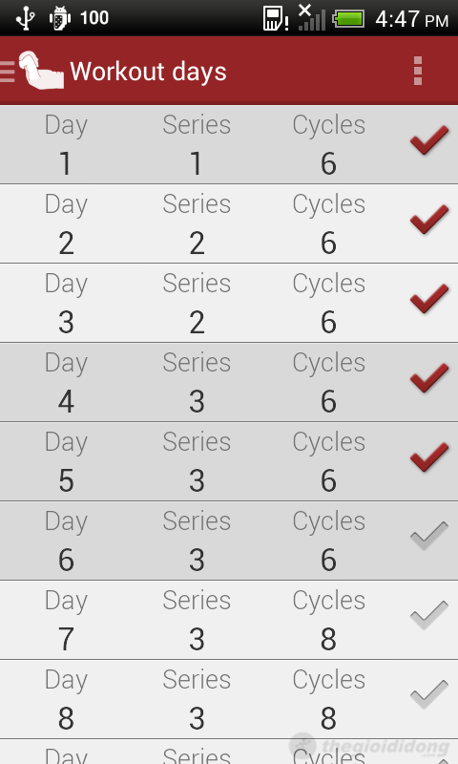
Task: Tap the no-signal network icon
Action: click(x=311, y=17)
